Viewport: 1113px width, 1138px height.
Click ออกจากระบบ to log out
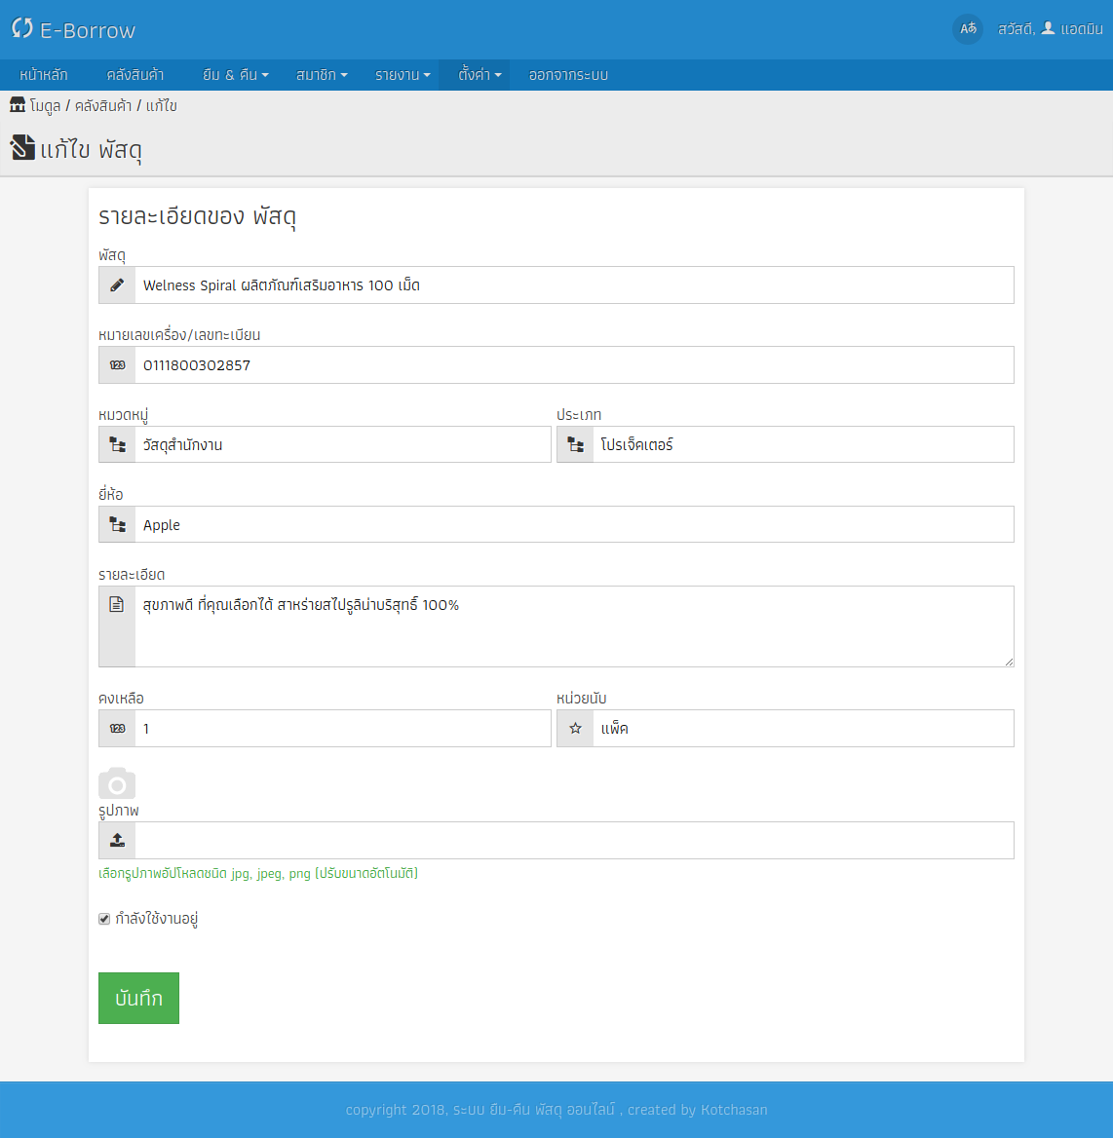coord(568,75)
